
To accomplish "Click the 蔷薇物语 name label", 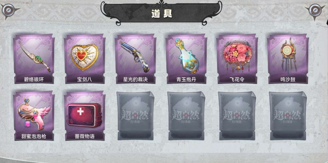I will [85, 136].
